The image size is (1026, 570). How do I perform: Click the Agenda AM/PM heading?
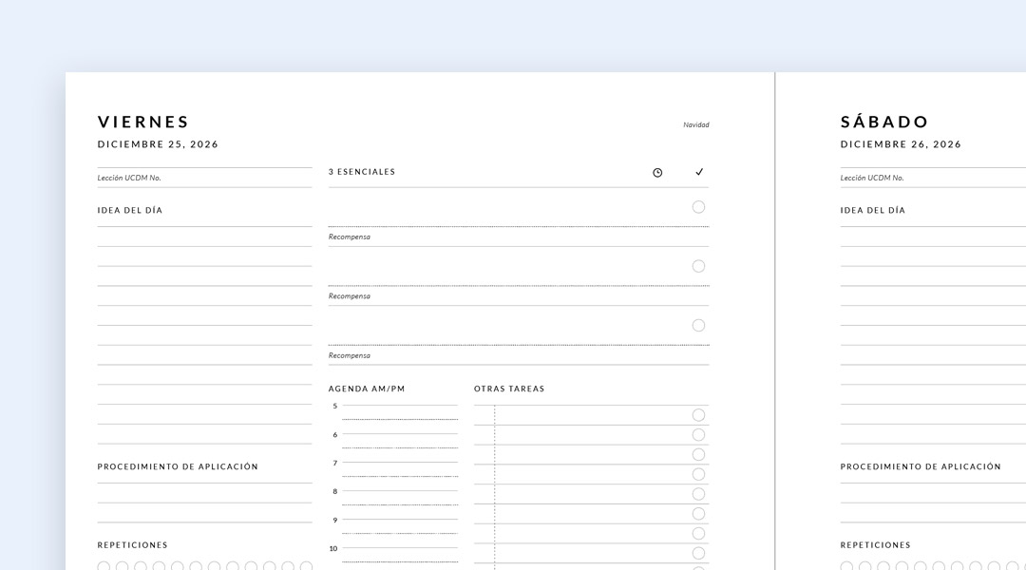click(367, 389)
